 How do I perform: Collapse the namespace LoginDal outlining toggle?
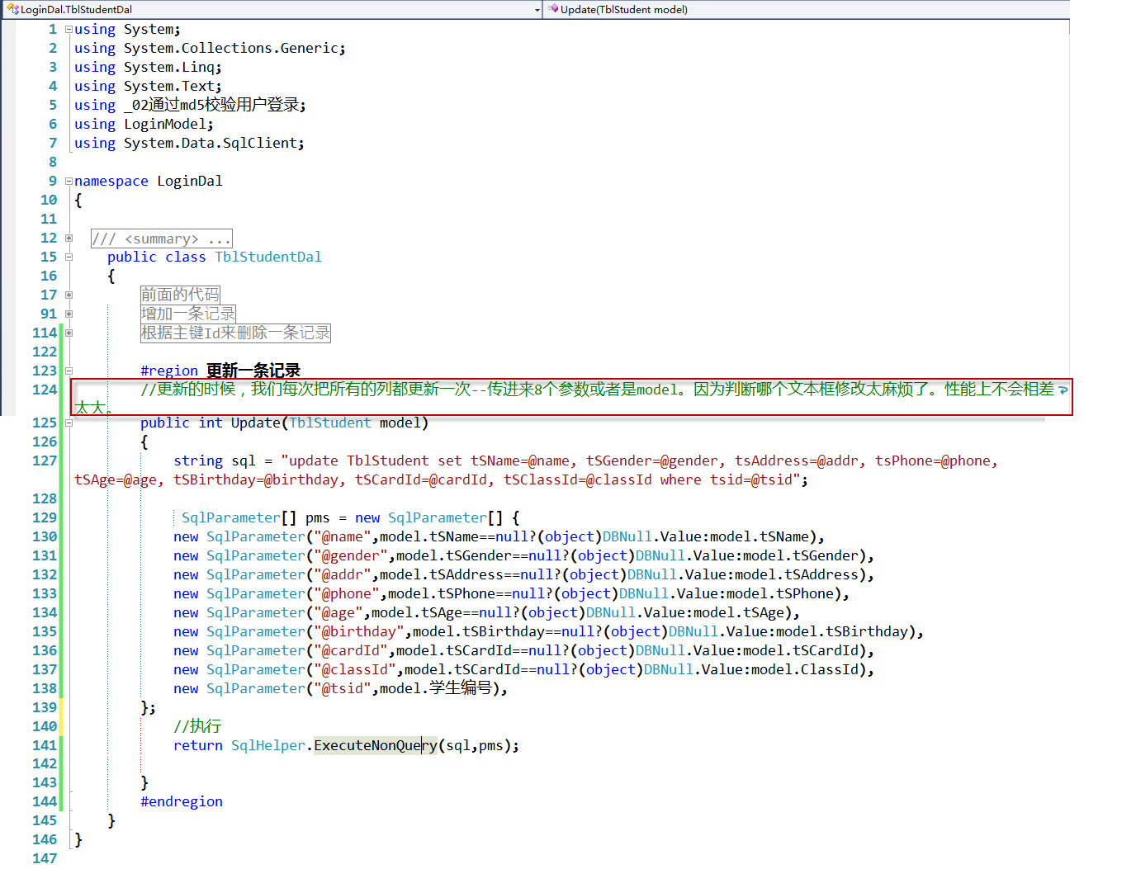(x=69, y=182)
